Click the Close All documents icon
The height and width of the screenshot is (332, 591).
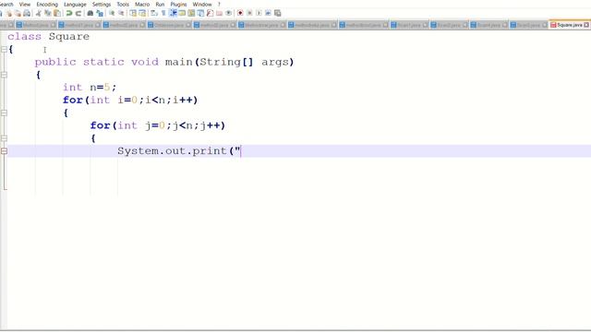[x=18, y=13]
